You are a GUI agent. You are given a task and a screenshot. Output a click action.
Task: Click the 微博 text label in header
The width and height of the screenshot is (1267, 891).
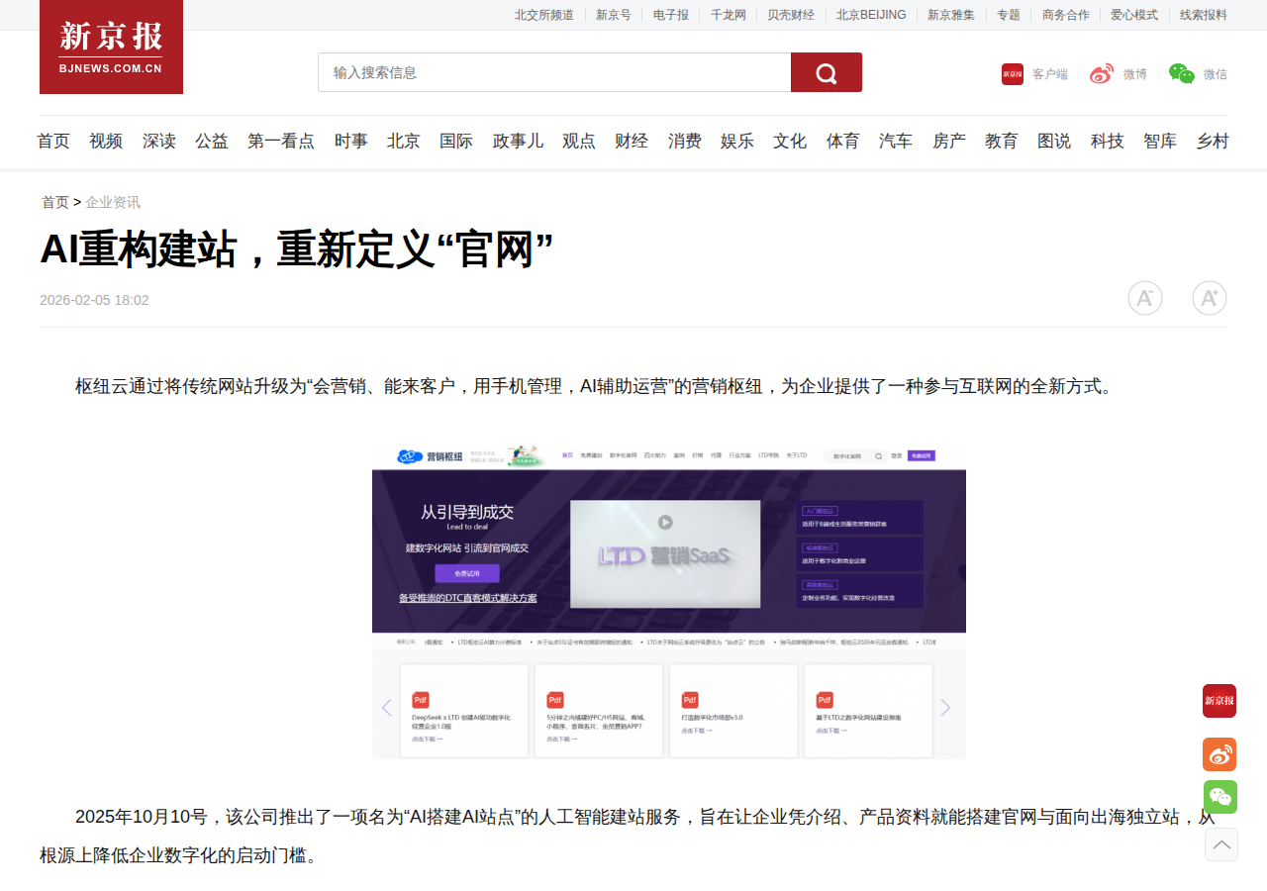coord(1135,74)
